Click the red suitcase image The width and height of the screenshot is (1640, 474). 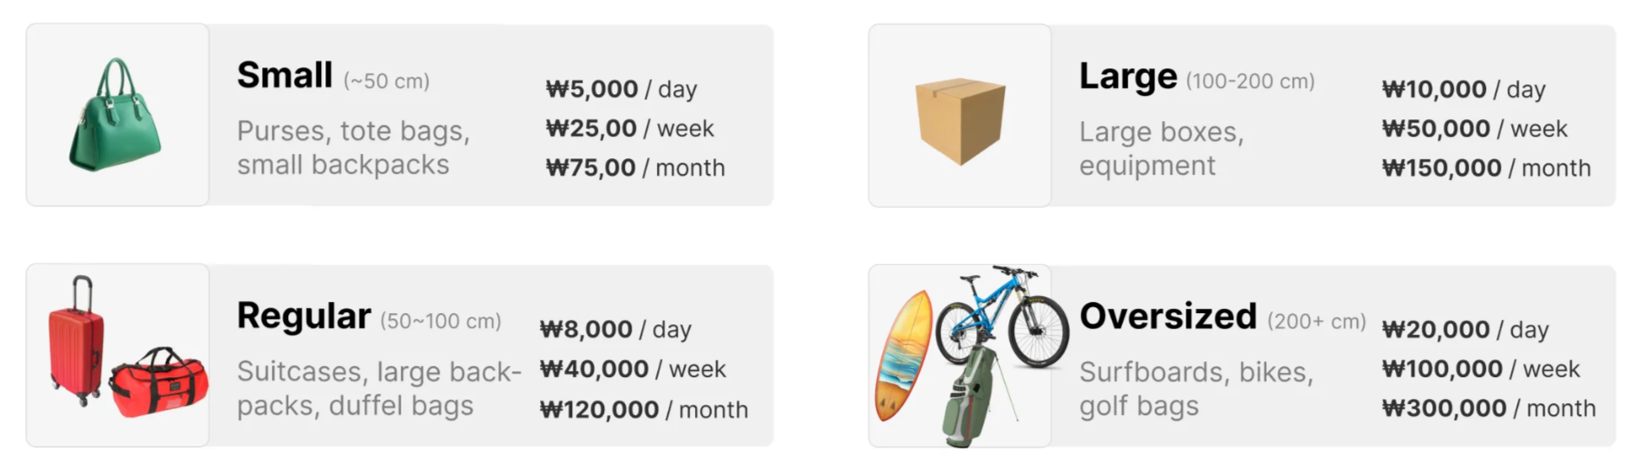pyautogui.click(x=77, y=341)
